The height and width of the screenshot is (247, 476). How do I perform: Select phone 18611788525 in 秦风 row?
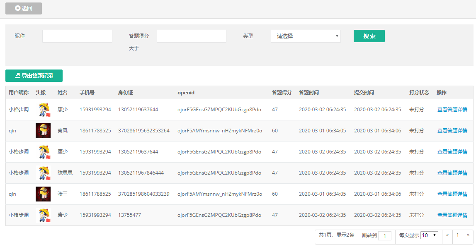coord(95,131)
